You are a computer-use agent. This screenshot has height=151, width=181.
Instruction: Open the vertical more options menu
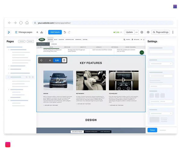point(173,32)
